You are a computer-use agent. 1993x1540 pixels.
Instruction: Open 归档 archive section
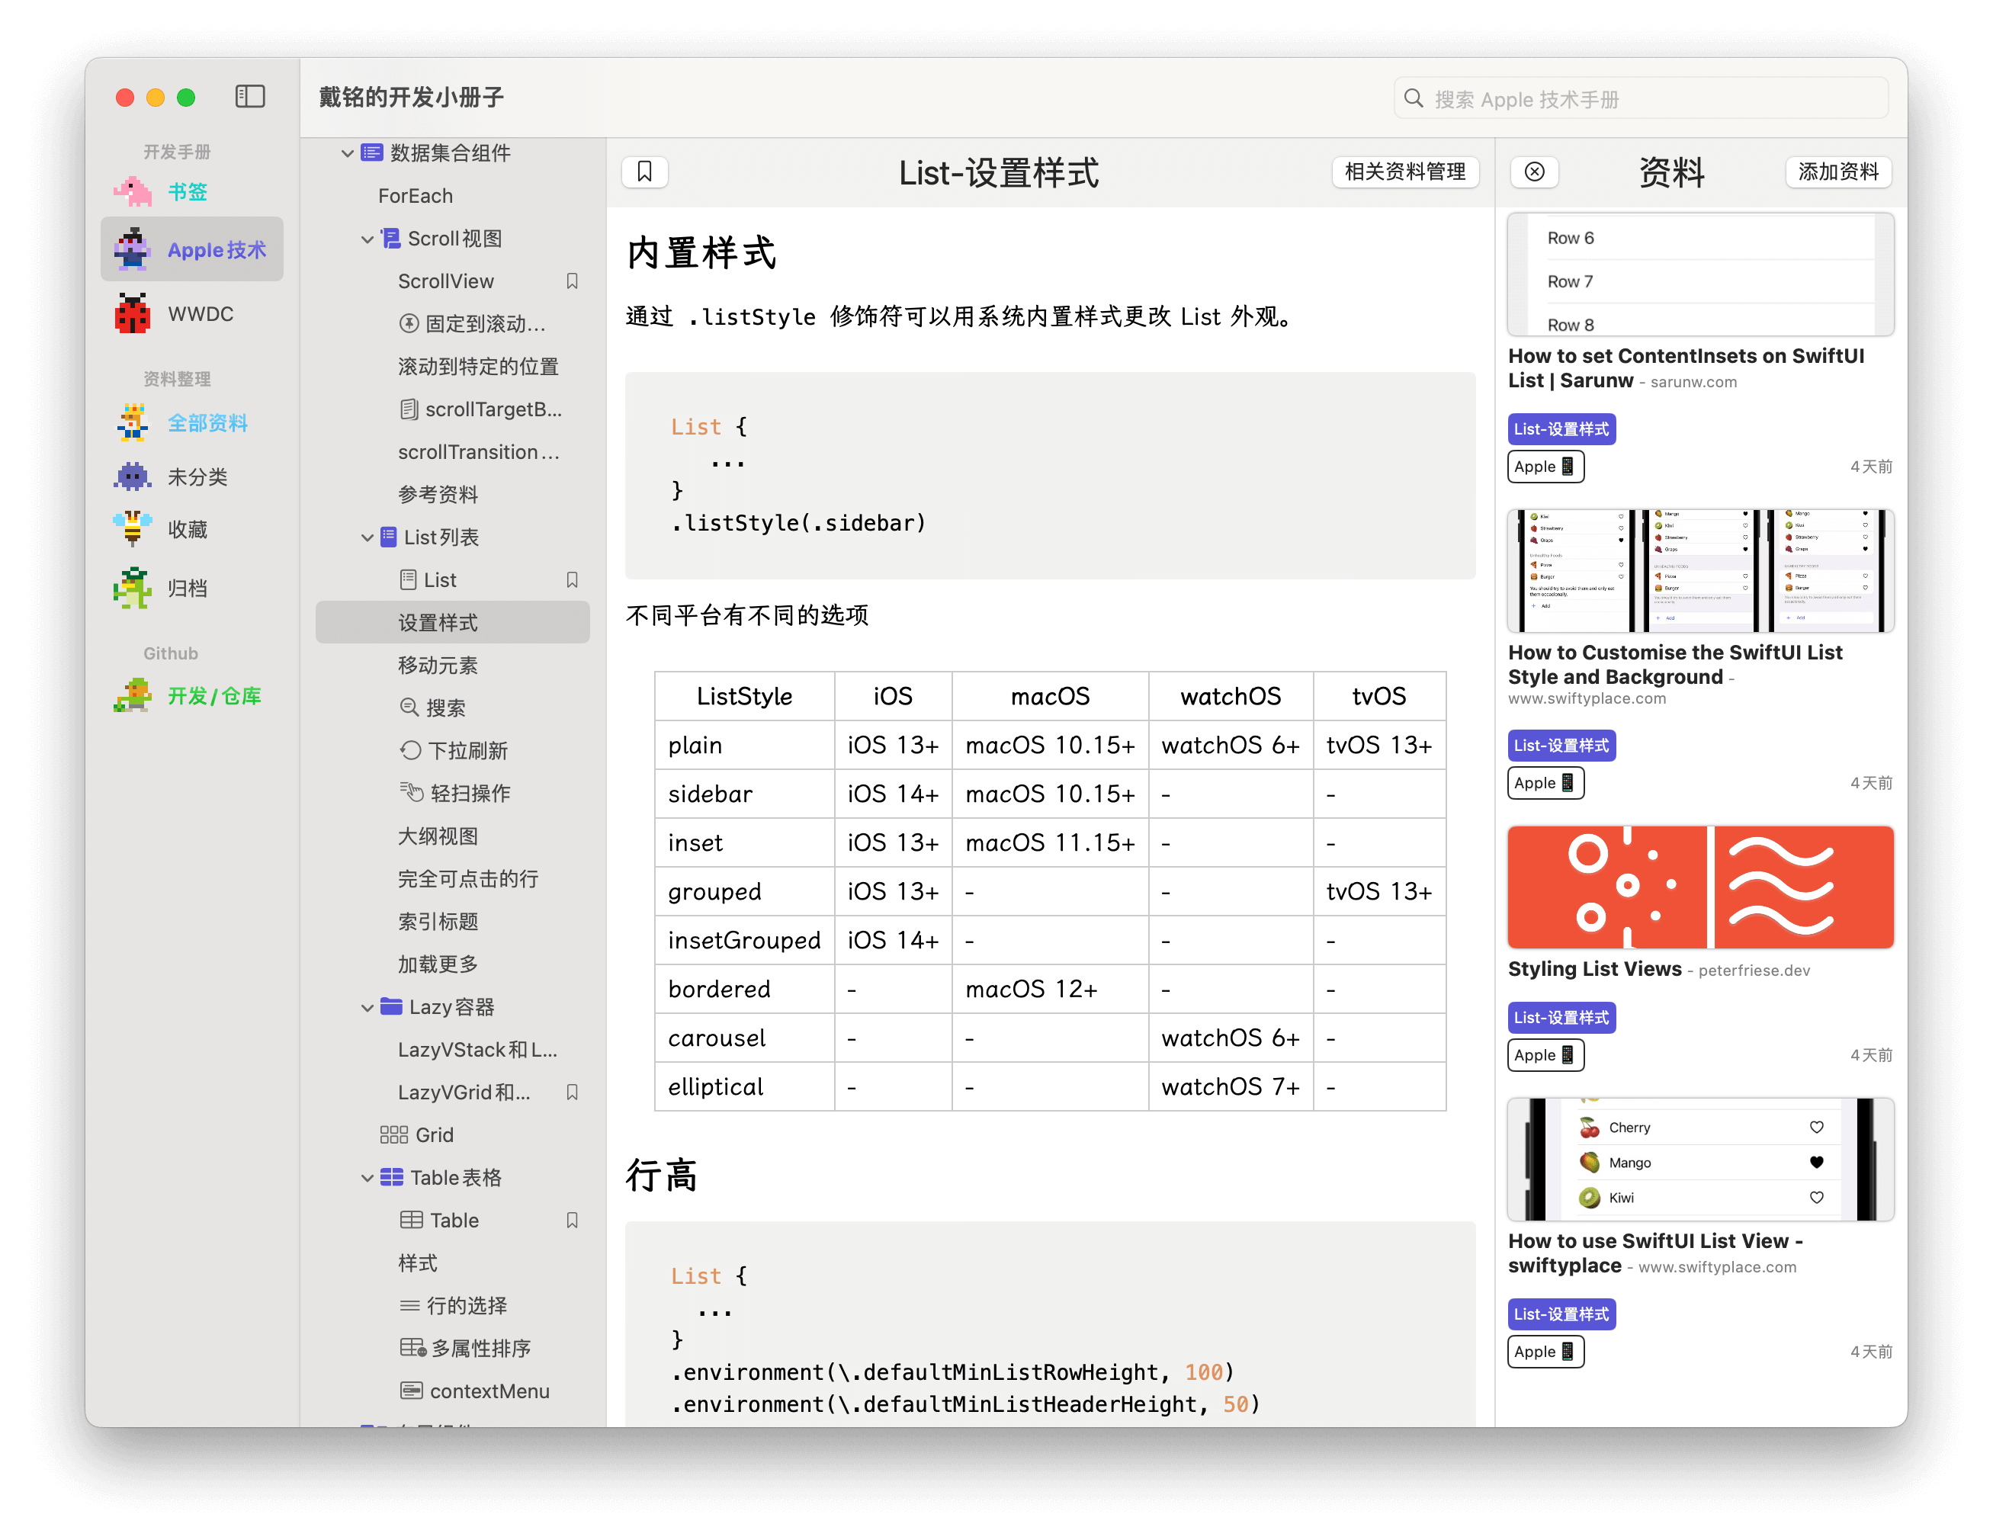tap(187, 588)
